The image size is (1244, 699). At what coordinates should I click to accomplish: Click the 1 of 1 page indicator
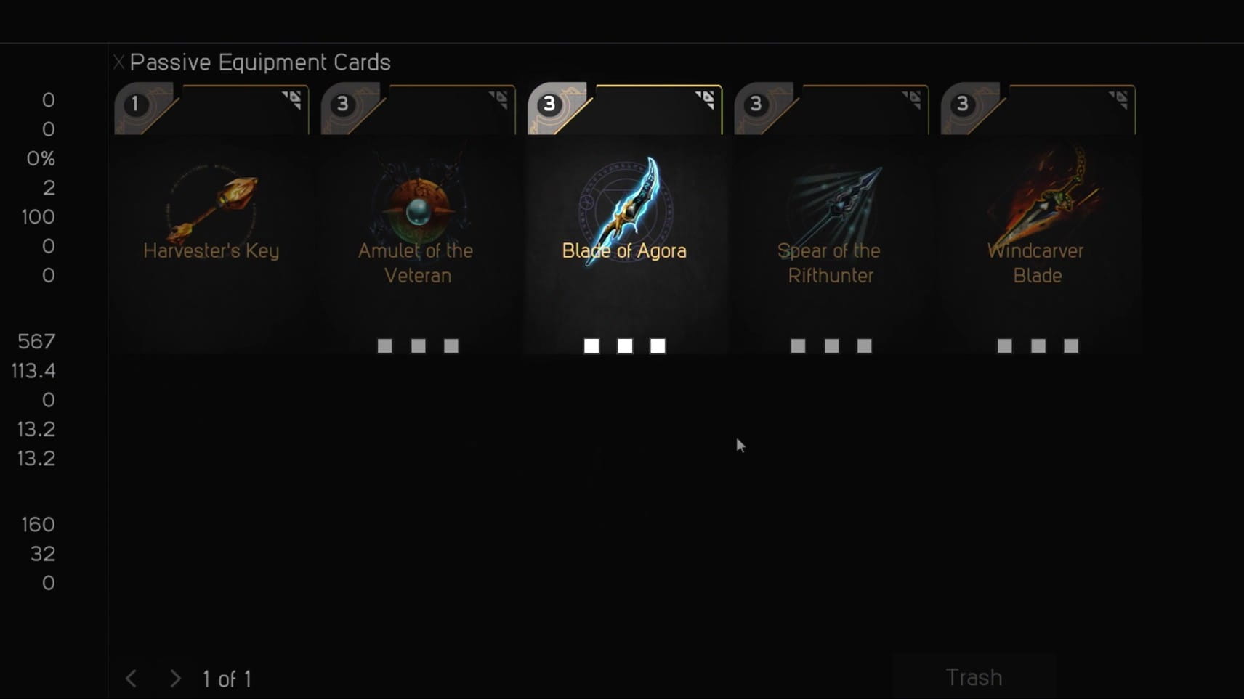tap(227, 679)
